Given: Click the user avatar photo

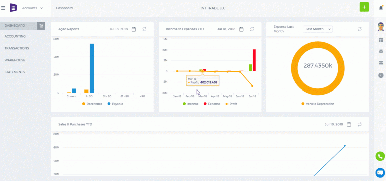Looking at the screenshot, I should [x=381, y=27].
